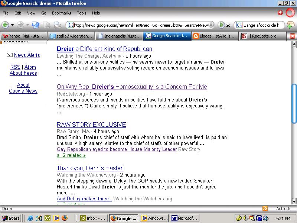
Task: Switch to the Windows Media Player taskbar window
Action: pyautogui.click(x=154, y=218)
